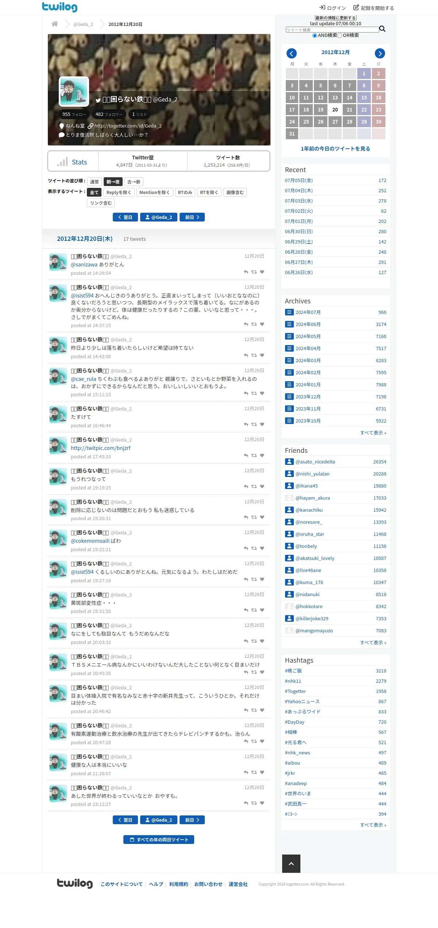Expand Hashtags with すべて表示
The image size is (438, 928).
[x=373, y=825]
